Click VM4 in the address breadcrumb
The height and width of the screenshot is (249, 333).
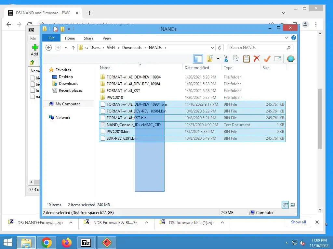[x=111, y=48]
